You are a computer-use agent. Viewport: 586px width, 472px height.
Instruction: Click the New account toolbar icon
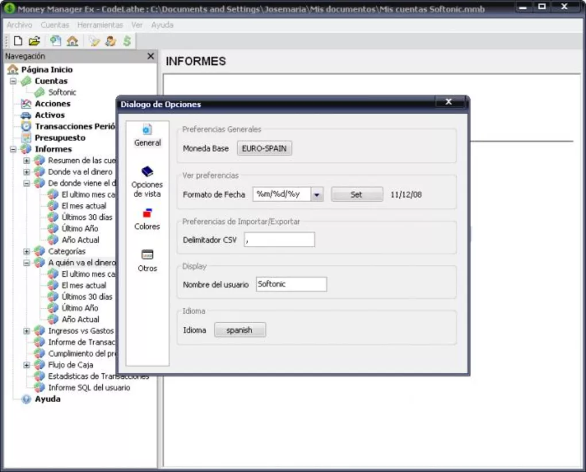click(x=55, y=41)
